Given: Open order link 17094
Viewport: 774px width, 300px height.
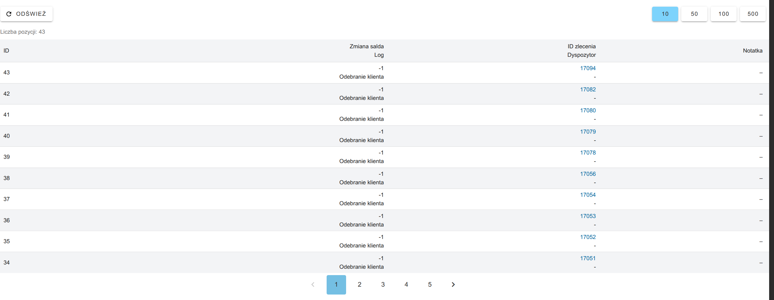Looking at the screenshot, I should tap(588, 68).
